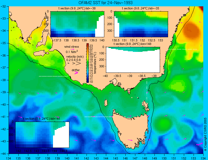Click the 'velocity (m/s)' legend label

tap(75, 57)
